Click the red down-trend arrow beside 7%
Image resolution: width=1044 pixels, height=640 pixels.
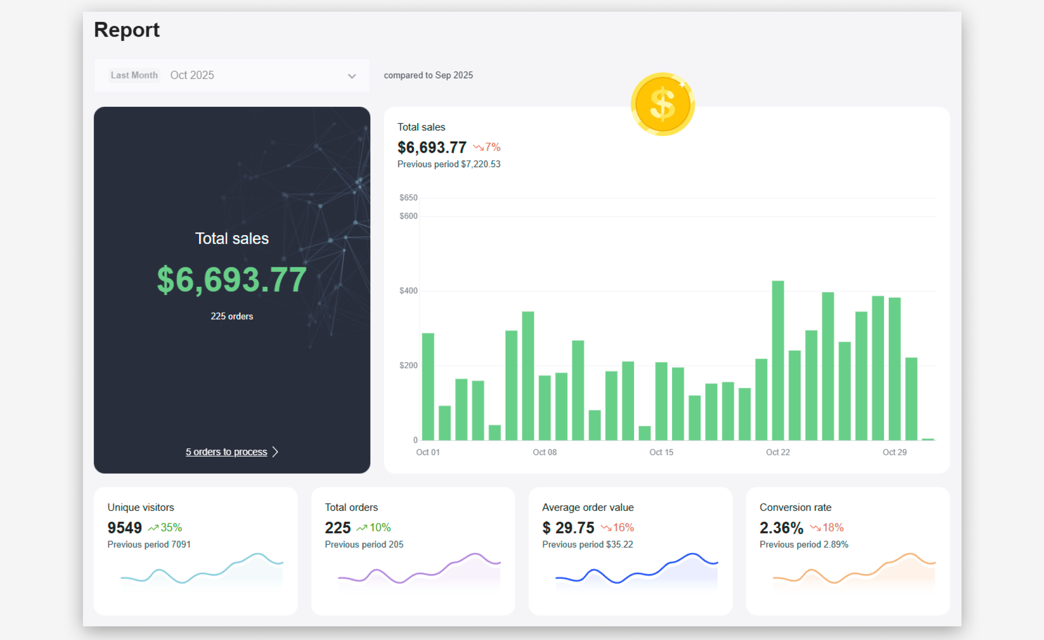click(x=478, y=147)
